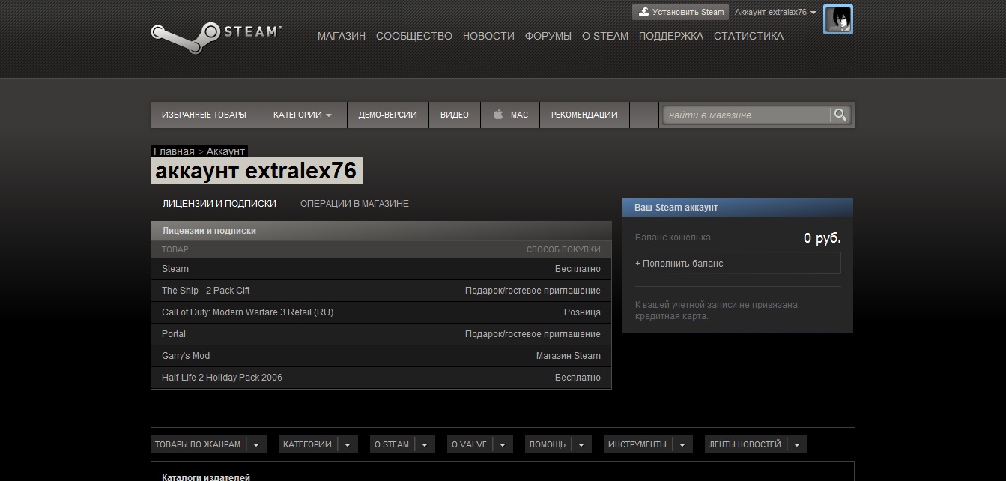The height and width of the screenshot is (481, 1006).
Task: Expand the footer О STEAM arrow
Action: click(425, 444)
